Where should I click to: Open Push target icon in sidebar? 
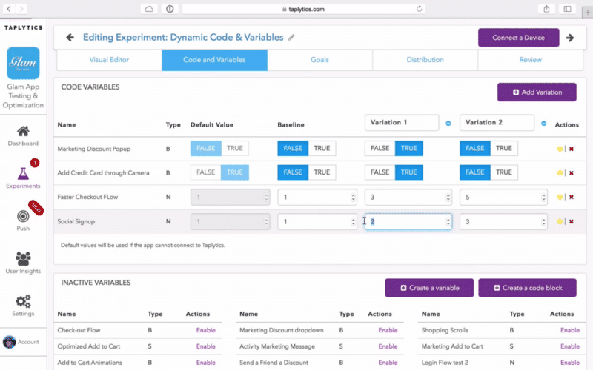[23, 215]
